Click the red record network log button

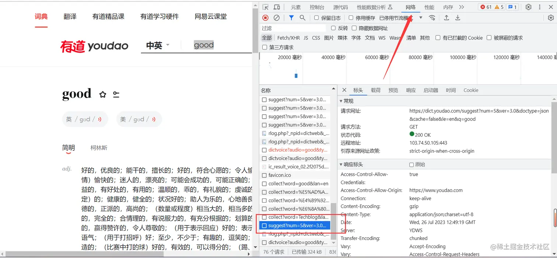click(265, 18)
